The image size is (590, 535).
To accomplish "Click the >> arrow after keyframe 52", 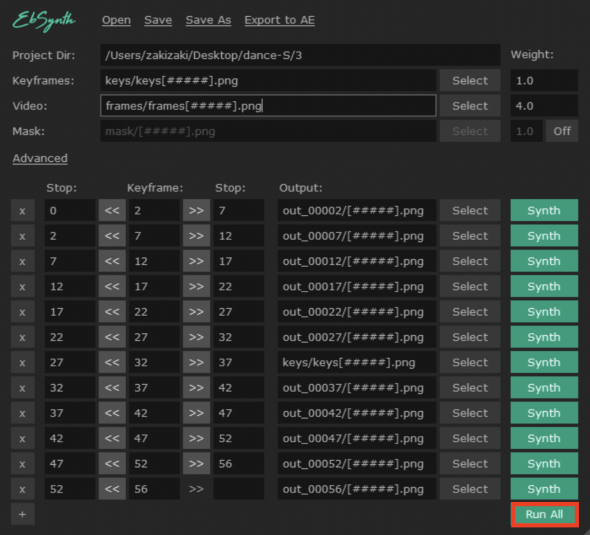I will pyautogui.click(x=196, y=464).
